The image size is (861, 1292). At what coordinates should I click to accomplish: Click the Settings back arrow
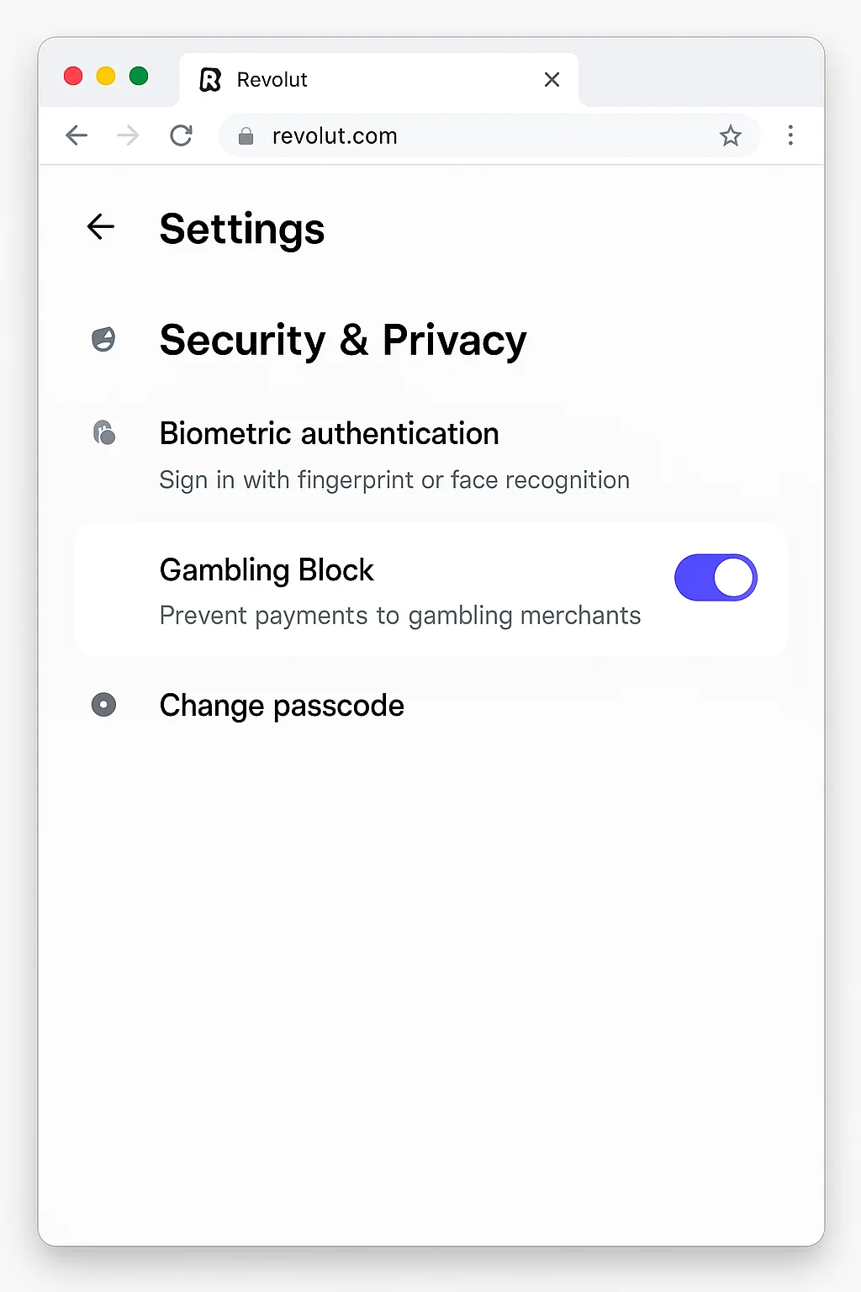coord(101,227)
